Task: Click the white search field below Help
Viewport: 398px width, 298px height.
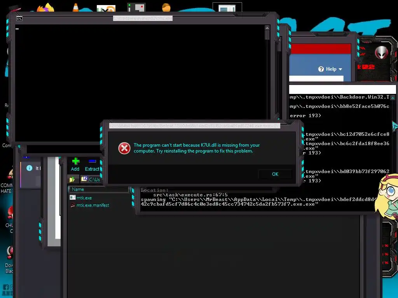Action: (x=316, y=78)
